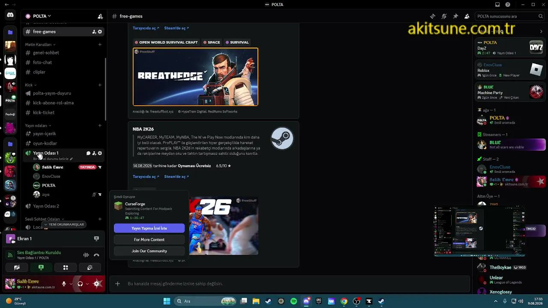Screen dimensions: 548x308
Task: Toggle the member list visibility
Action: tap(467, 16)
